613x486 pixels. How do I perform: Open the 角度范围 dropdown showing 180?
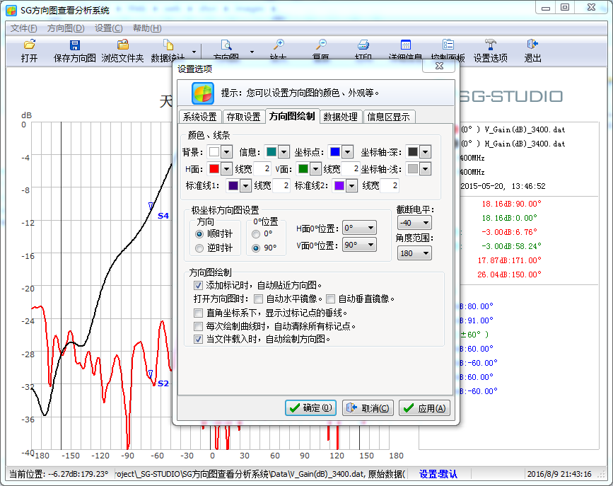(x=414, y=253)
